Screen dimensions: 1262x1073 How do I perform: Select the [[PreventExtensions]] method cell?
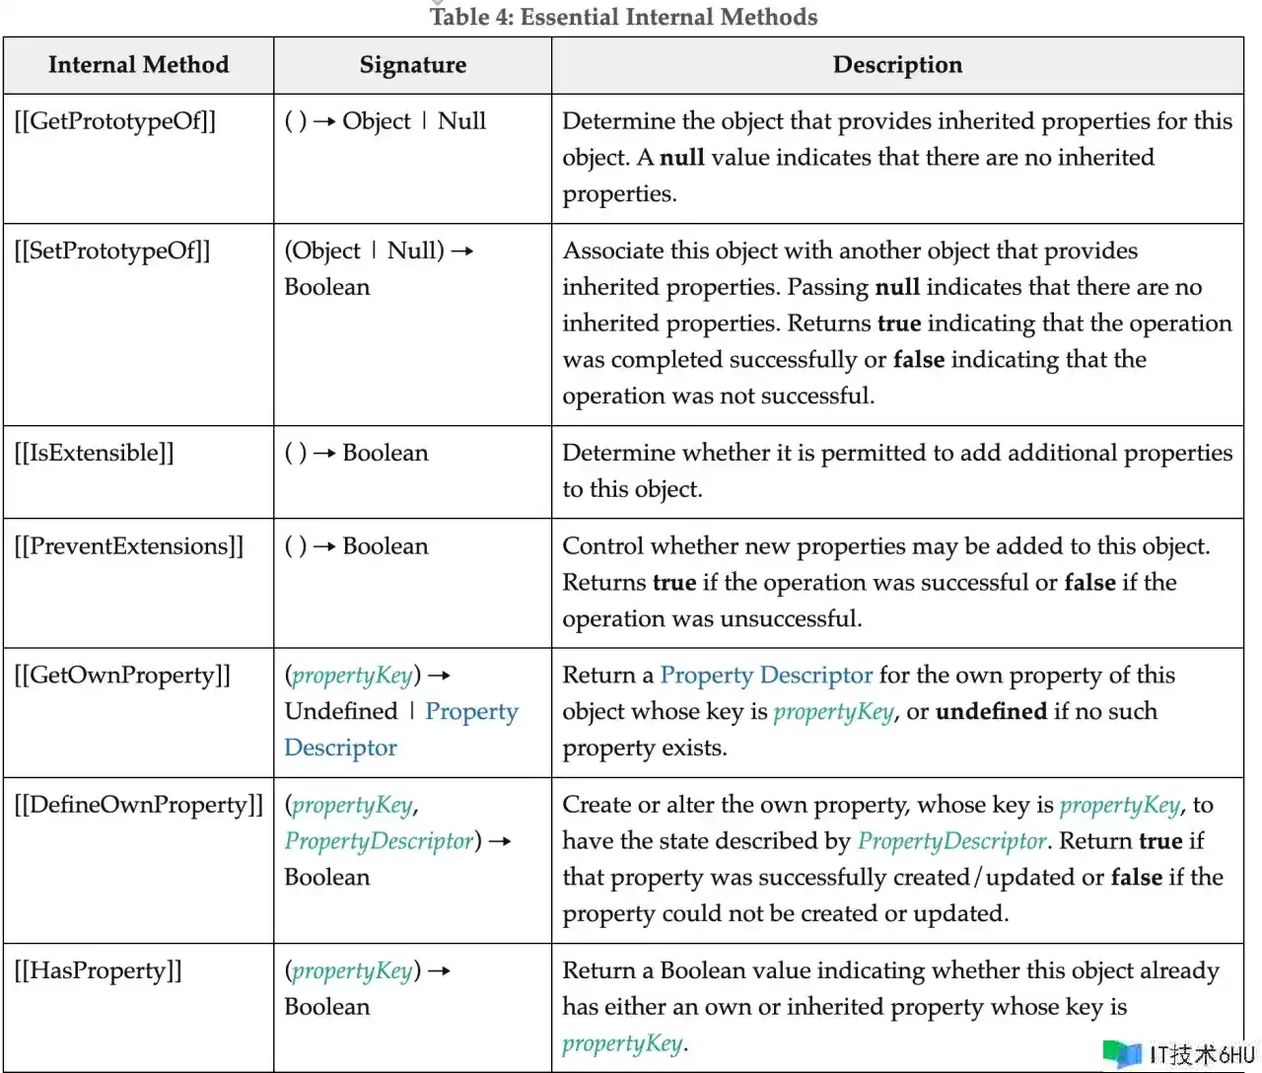point(128,546)
